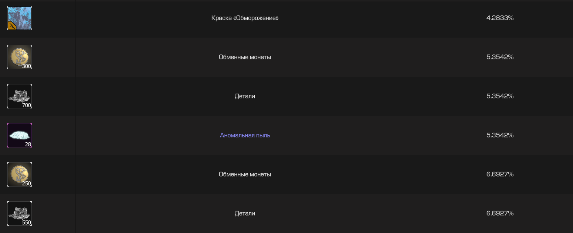The image size is (573, 233).
Task: Open the Аномальная пыль link
Action: coord(245,135)
